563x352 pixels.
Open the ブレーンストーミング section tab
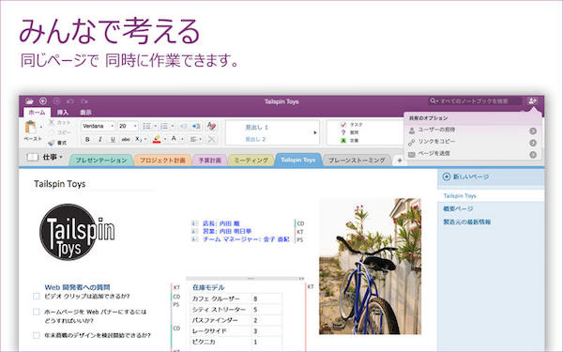point(357,161)
